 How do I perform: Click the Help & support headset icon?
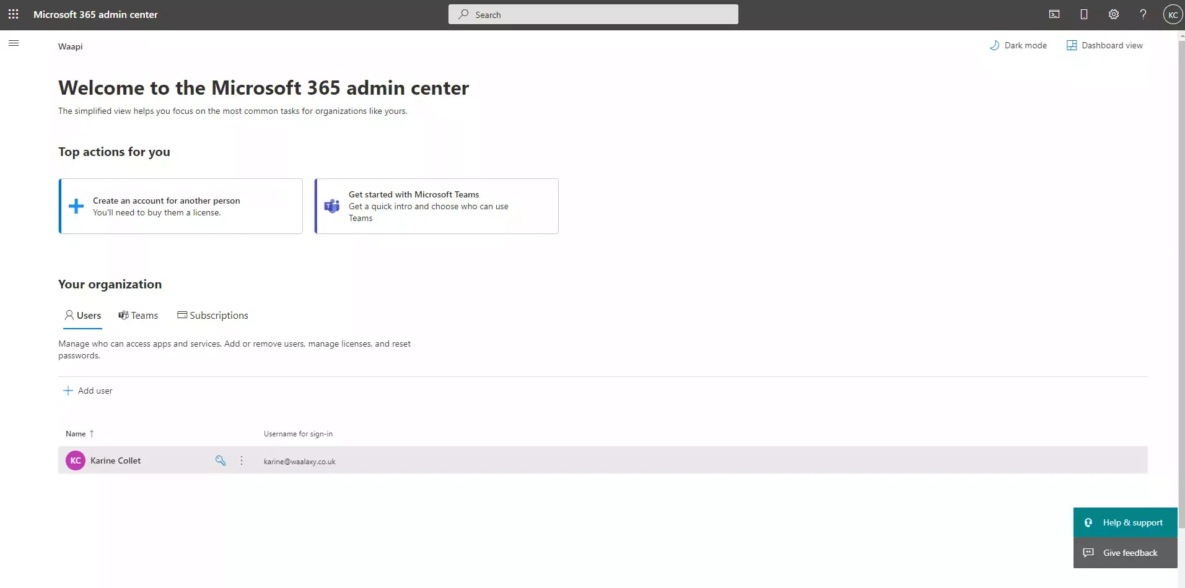coord(1088,522)
